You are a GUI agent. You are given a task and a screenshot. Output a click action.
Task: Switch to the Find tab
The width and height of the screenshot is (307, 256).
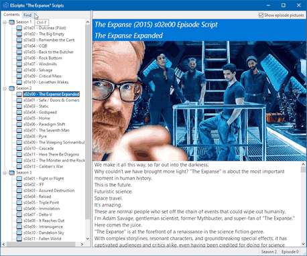(x=27, y=15)
